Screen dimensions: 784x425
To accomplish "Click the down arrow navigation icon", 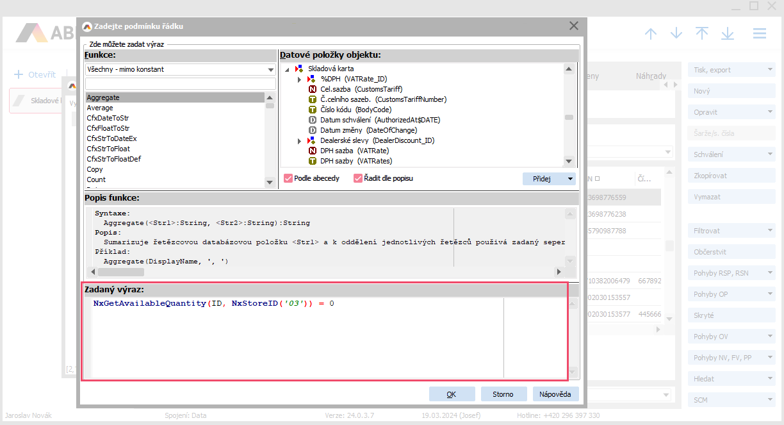I will click(676, 34).
